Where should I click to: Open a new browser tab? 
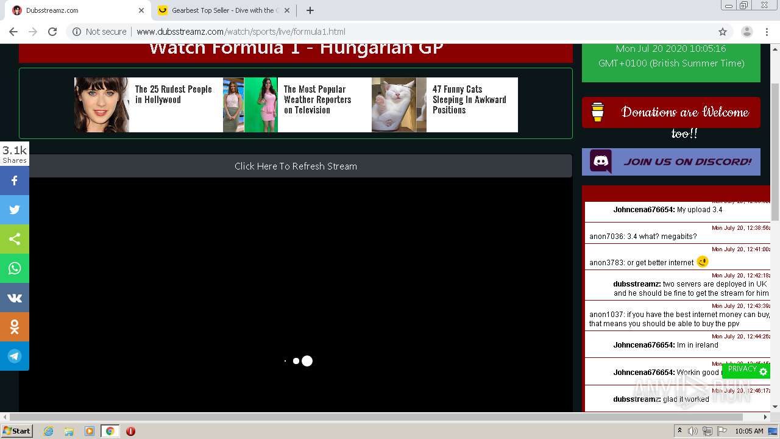click(x=310, y=10)
